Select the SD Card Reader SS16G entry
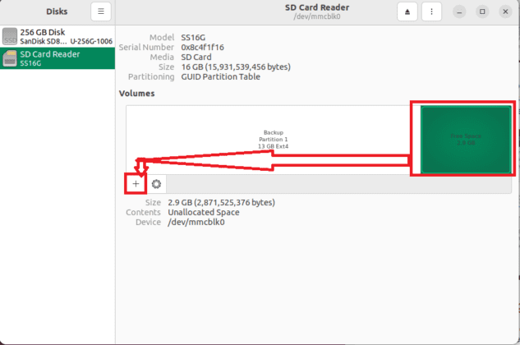Viewport: 520px width, 345px height. point(58,58)
